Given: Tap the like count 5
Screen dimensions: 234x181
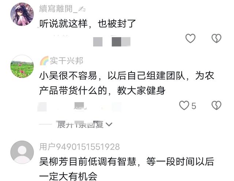Looking at the screenshot, I should coord(193,106).
